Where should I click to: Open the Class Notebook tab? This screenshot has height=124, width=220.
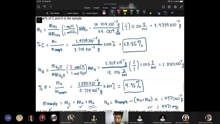pos(128,8)
